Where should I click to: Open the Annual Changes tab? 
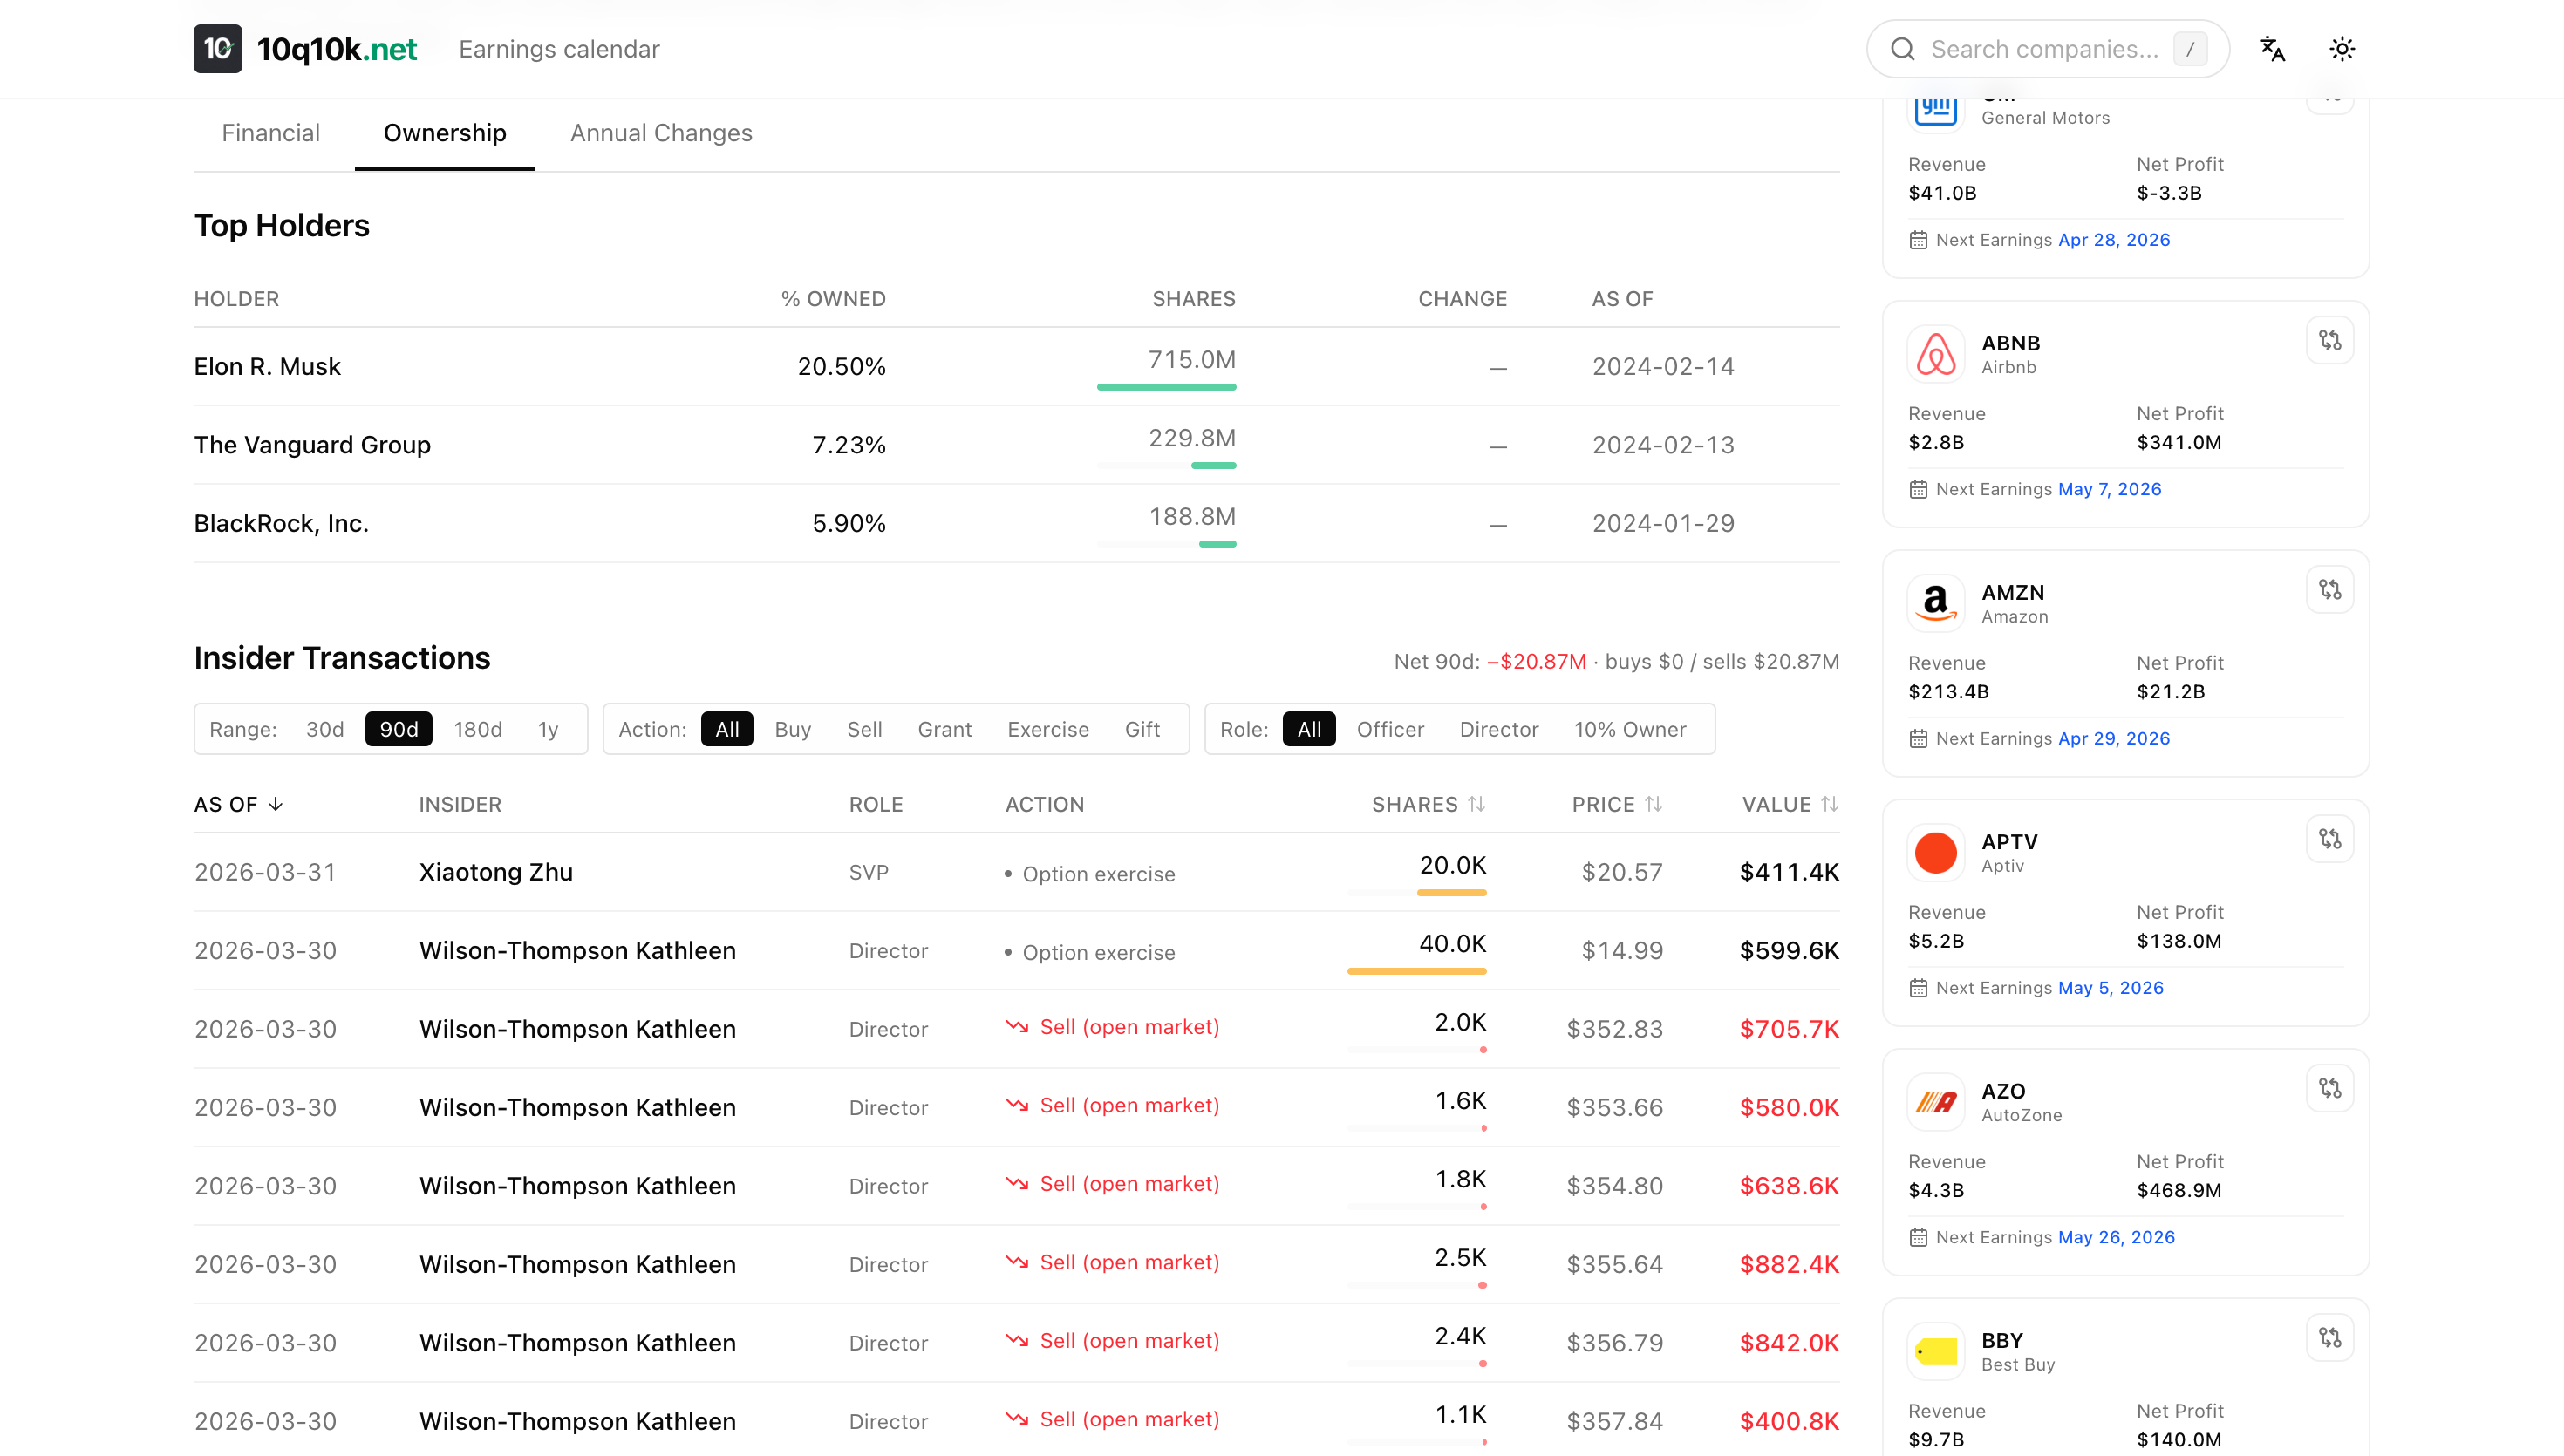pyautogui.click(x=661, y=132)
